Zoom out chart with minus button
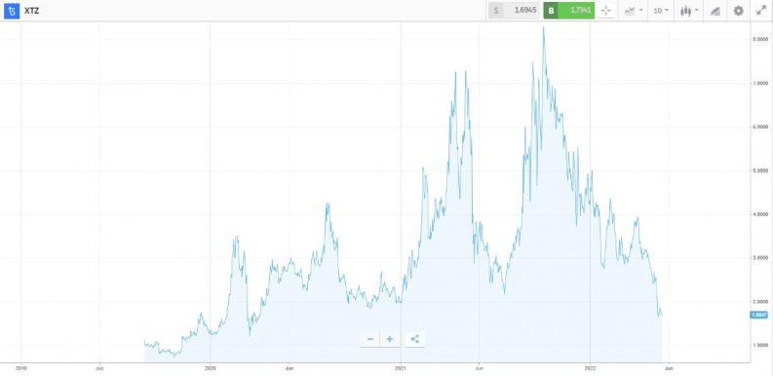The image size is (773, 376). [x=370, y=339]
